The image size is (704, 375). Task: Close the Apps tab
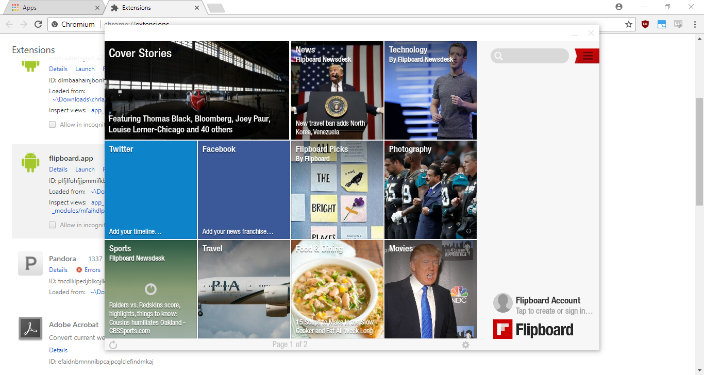(97, 8)
